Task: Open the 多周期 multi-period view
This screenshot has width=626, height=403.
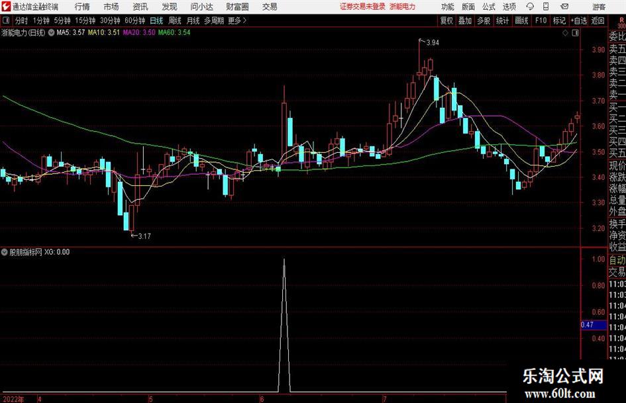Action: pos(214,21)
